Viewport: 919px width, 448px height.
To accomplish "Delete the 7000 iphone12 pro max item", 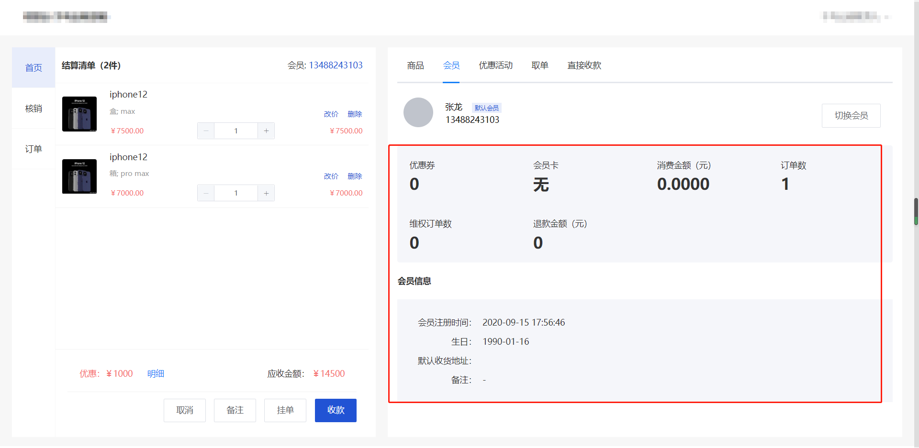I will pyautogui.click(x=355, y=176).
